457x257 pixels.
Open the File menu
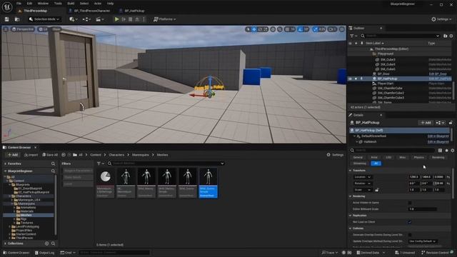click(x=19, y=4)
